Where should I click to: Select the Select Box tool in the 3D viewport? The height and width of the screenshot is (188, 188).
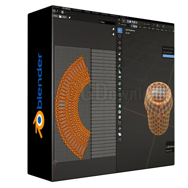(x=120, y=30)
